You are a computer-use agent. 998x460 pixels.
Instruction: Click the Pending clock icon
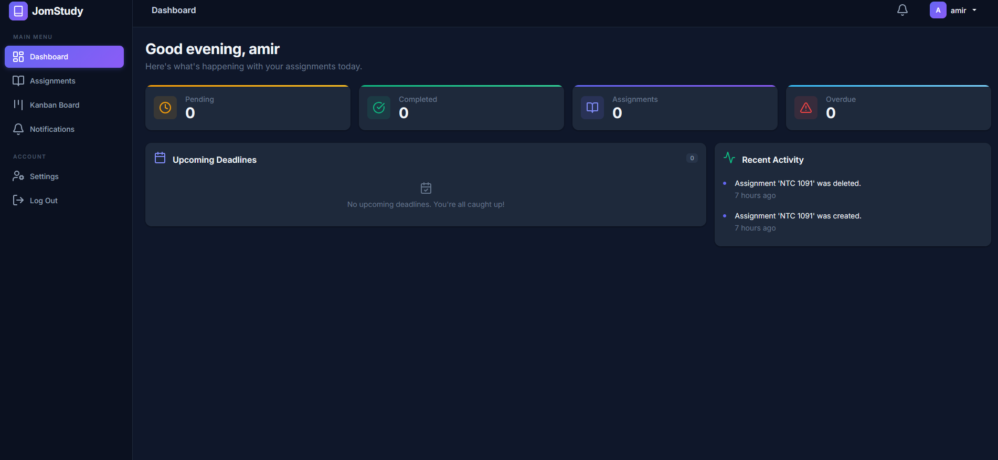pyautogui.click(x=165, y=108)
